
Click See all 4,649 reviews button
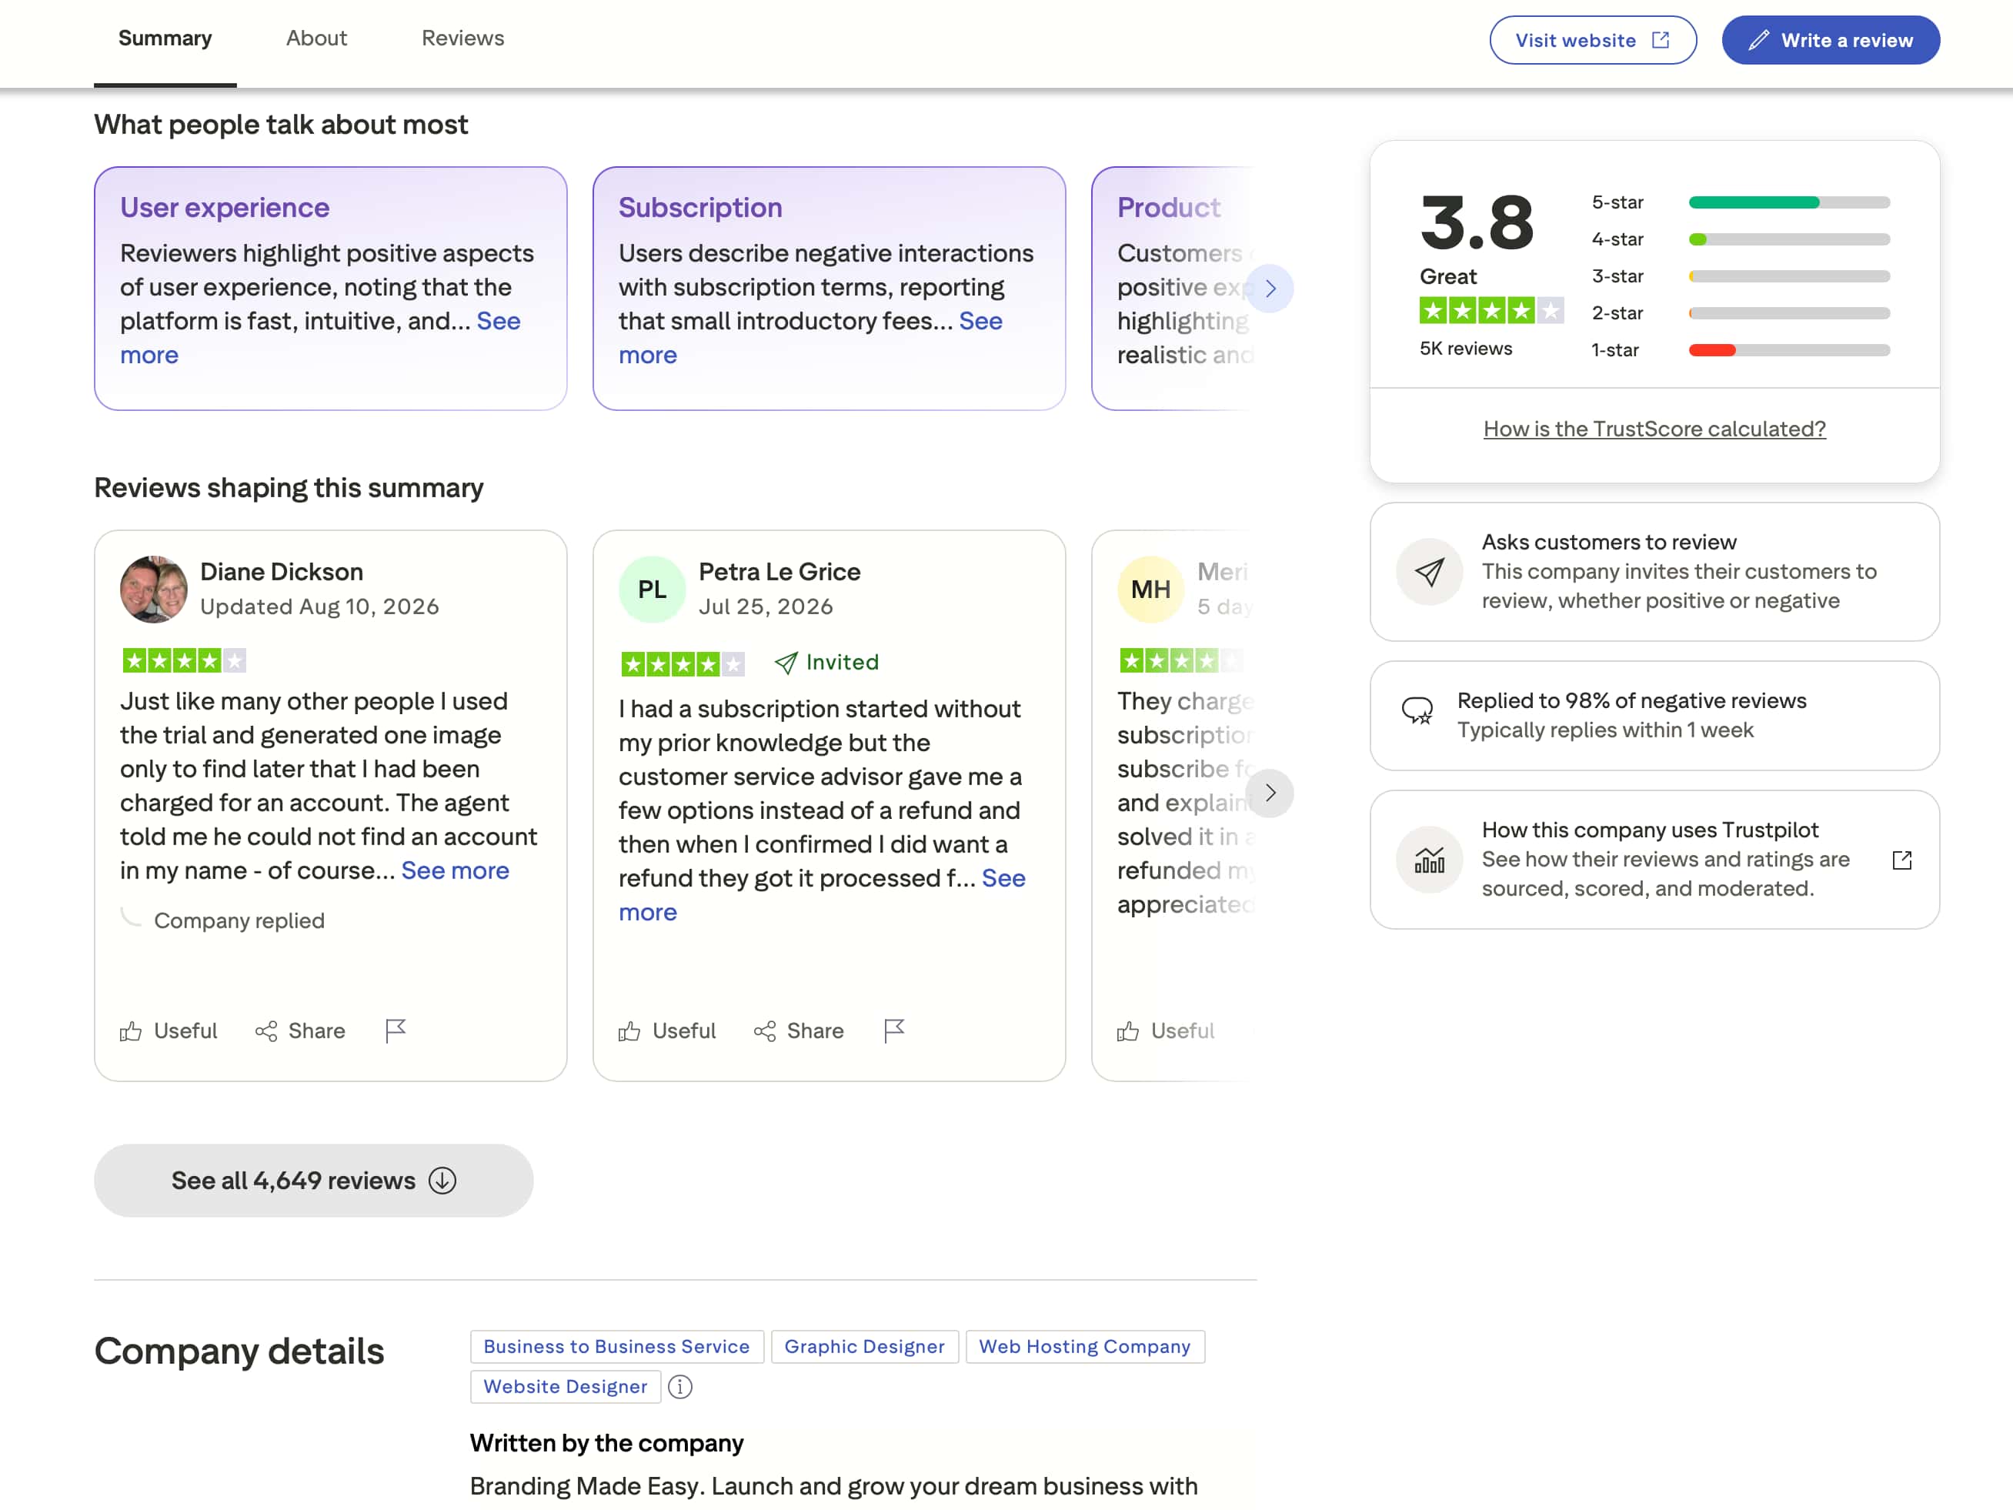(x=314, y=1181)
